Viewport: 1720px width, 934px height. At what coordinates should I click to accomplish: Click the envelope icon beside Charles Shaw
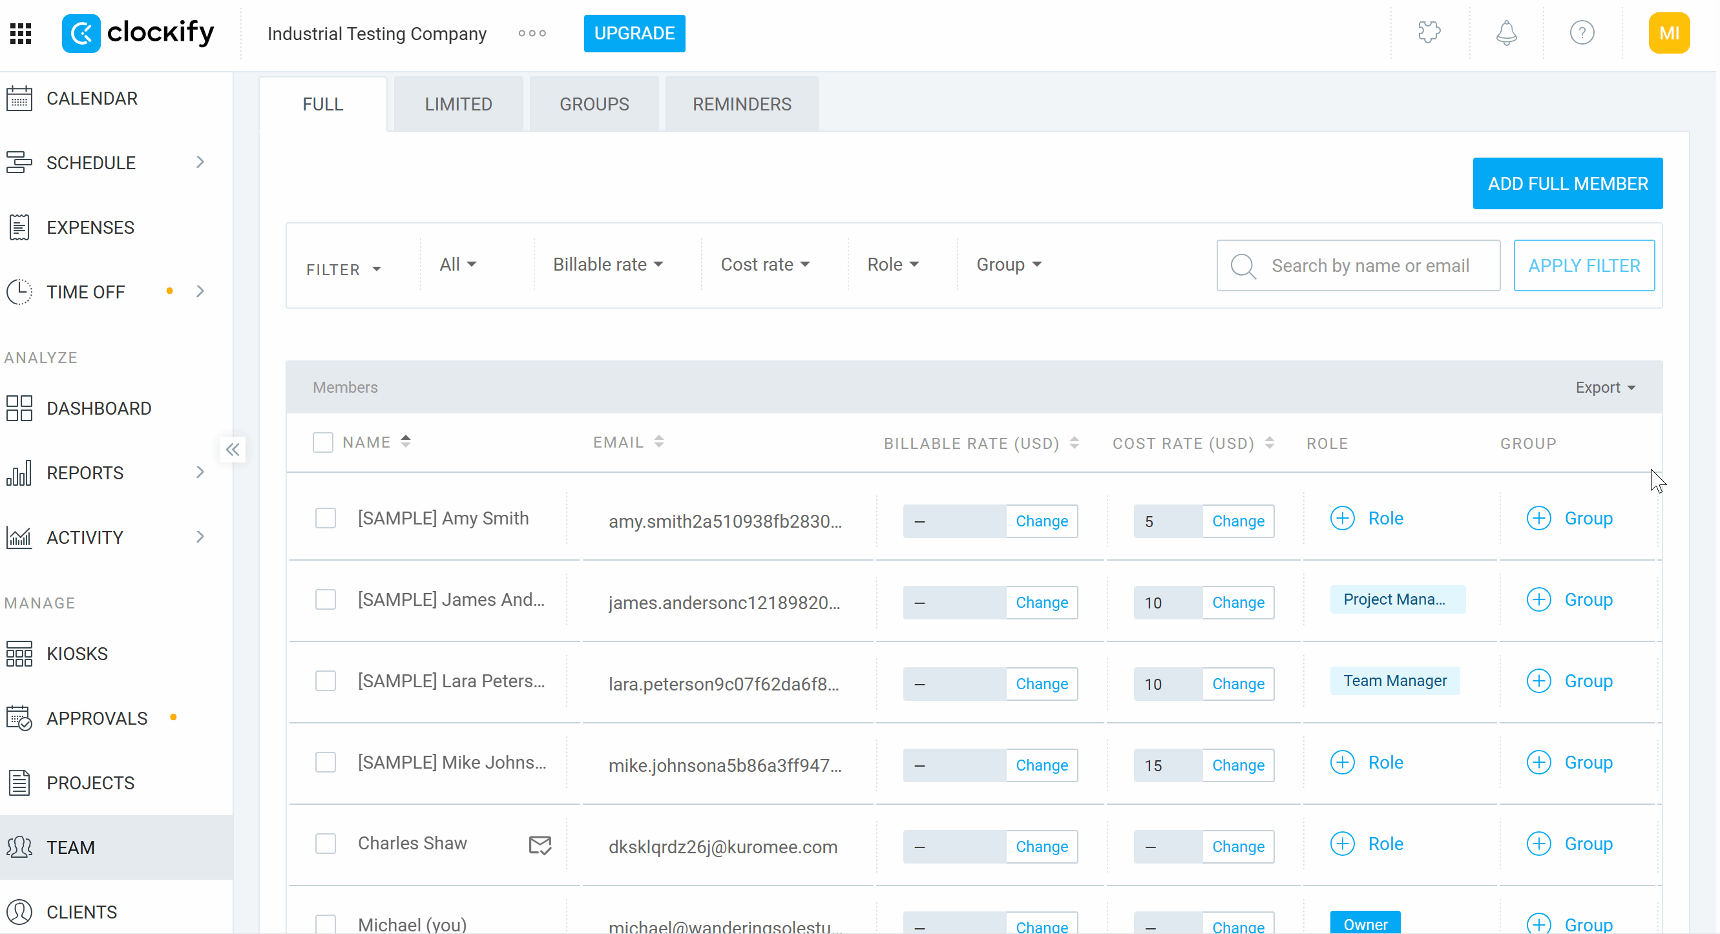pyautogui.click(x=540, y=846)
